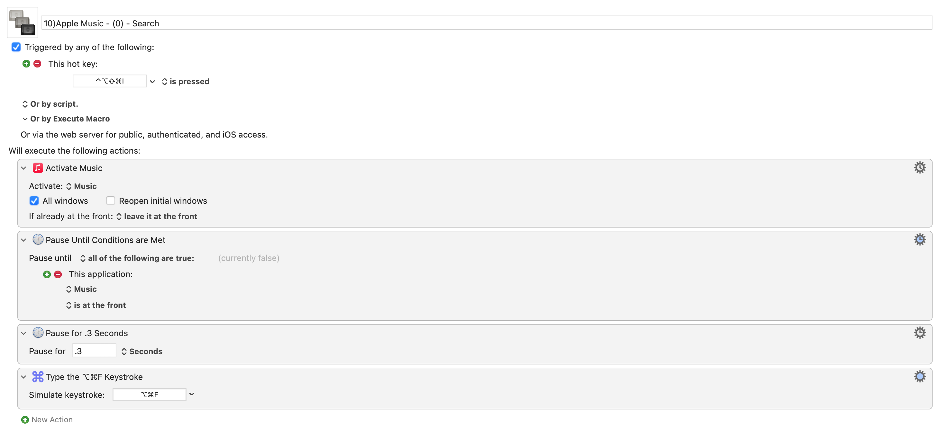Open gear menu for Type Keystroke action
This screenshot has height=430, width=939.
coord(919,376)
